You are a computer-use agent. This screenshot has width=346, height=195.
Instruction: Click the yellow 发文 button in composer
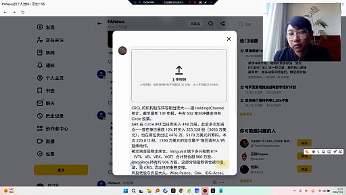(x=222, y=164)
